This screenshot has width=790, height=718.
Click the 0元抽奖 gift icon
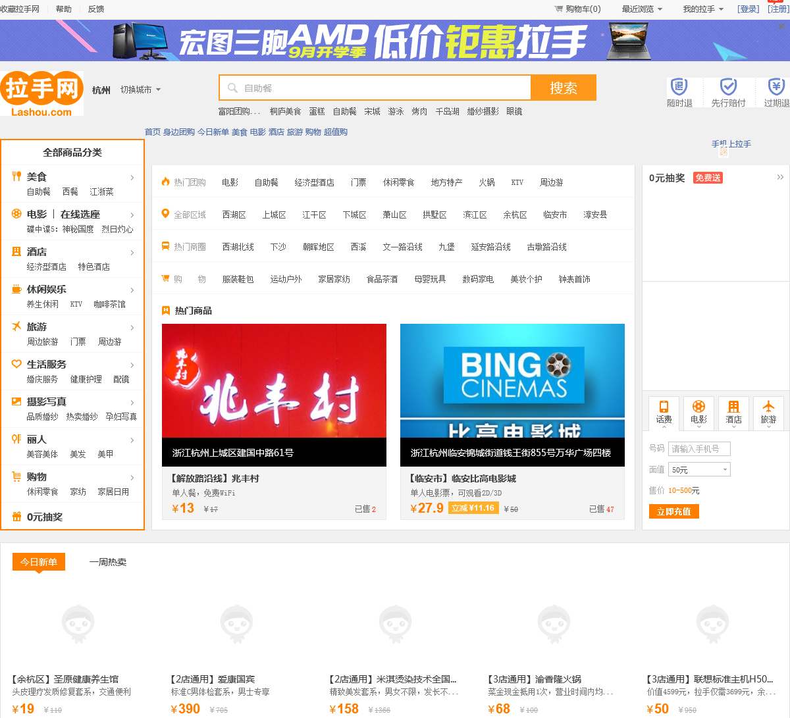[x=17, y=517]
